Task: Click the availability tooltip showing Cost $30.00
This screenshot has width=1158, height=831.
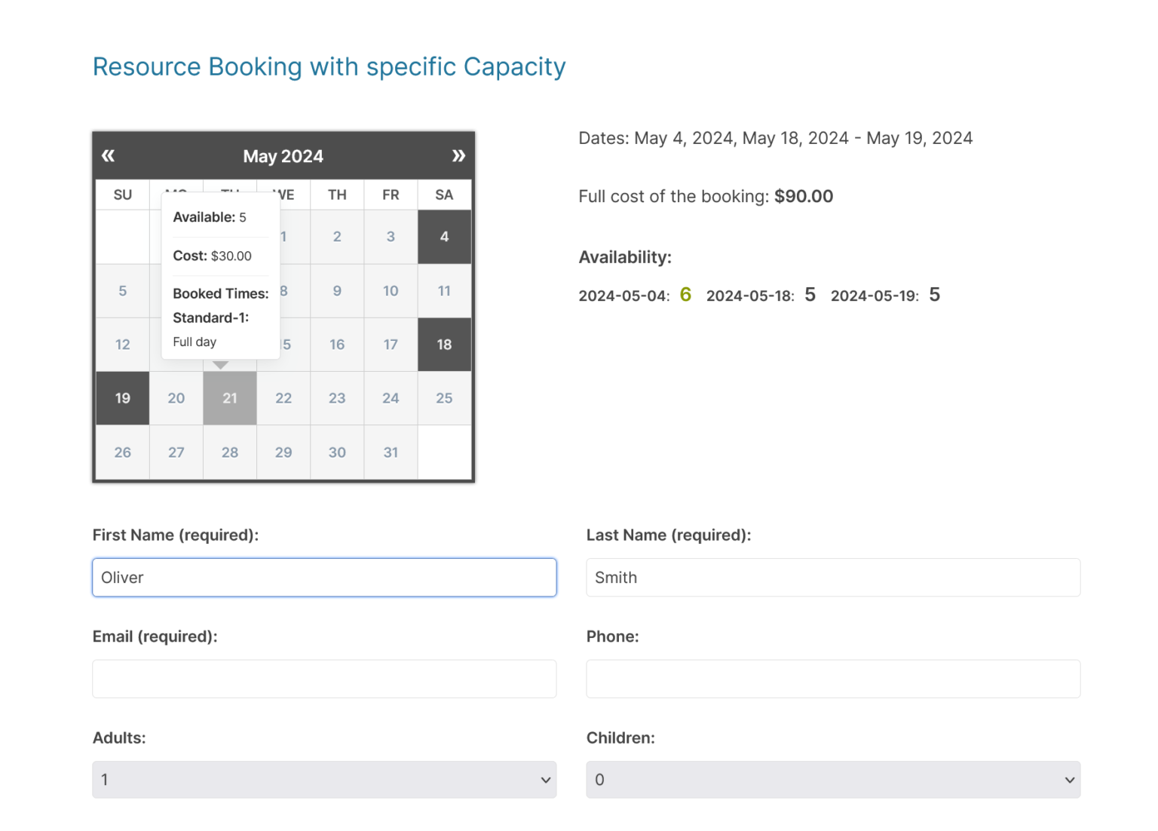Action: (219, 256)
